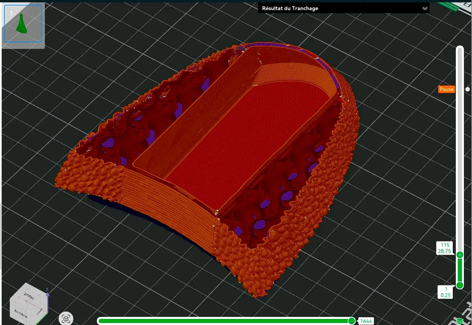The image size is (472, 325).
Task: Click the horizontal move slider handle at 1644
Action: (352, 321)
